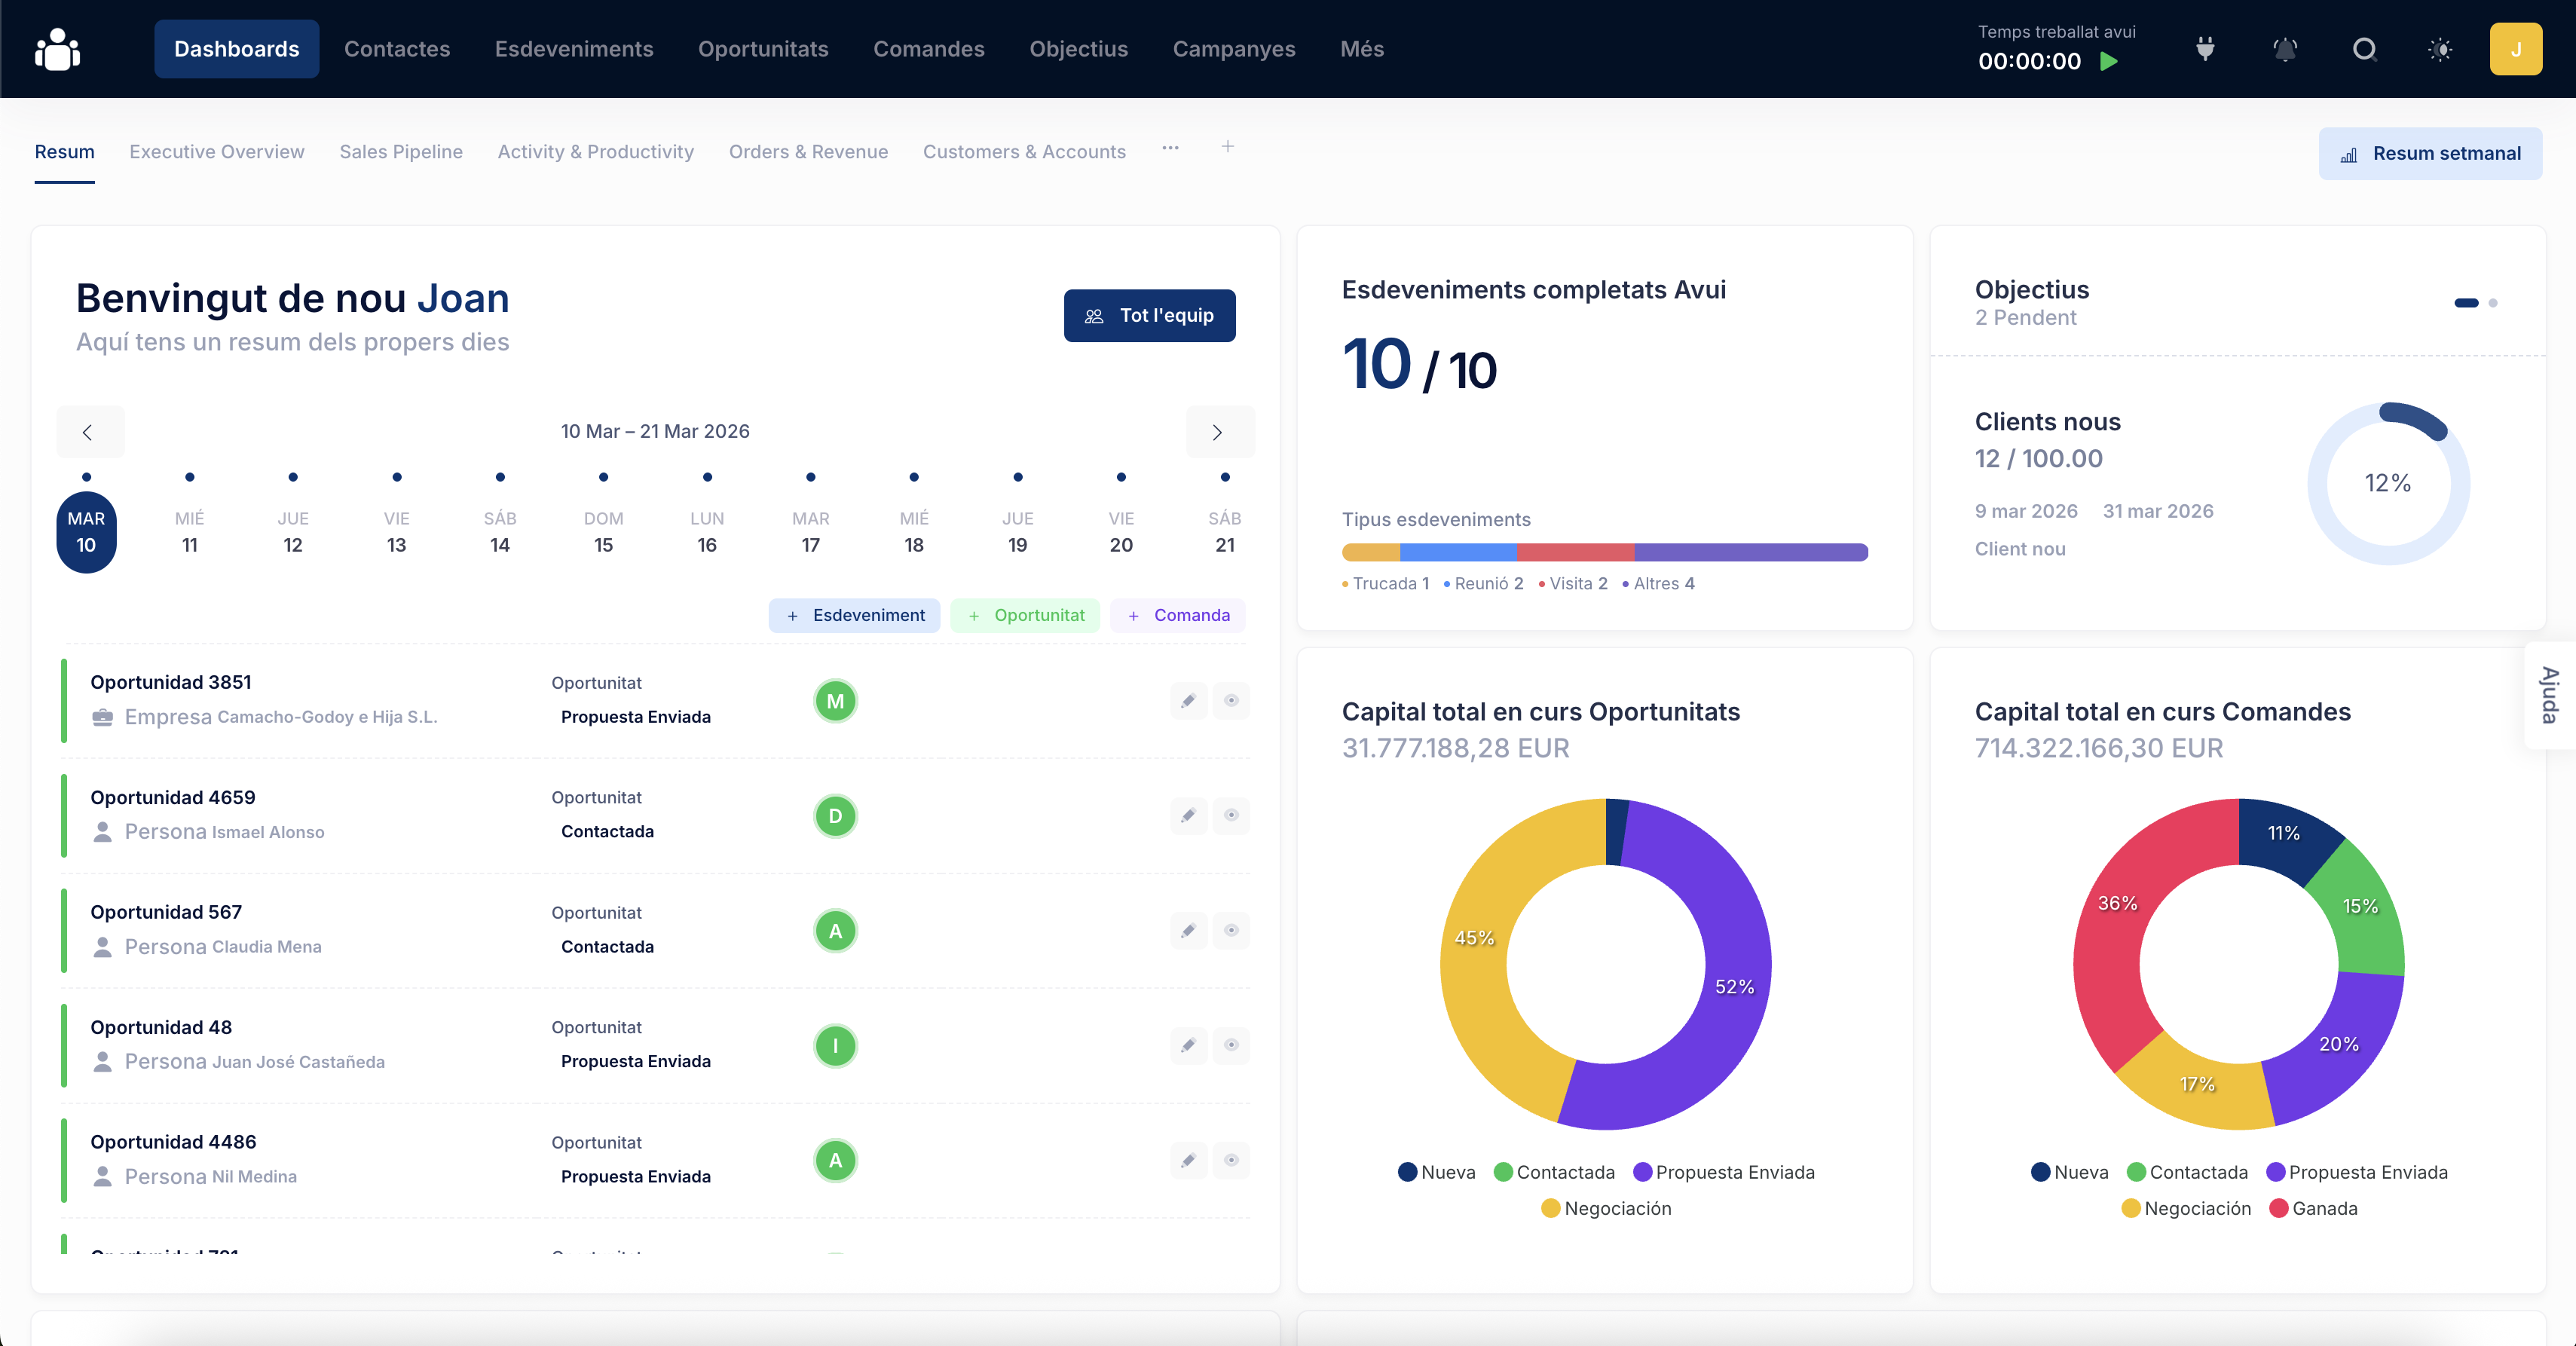
Task: Click the search magnifier icon
Action: tap(2364, 49)
